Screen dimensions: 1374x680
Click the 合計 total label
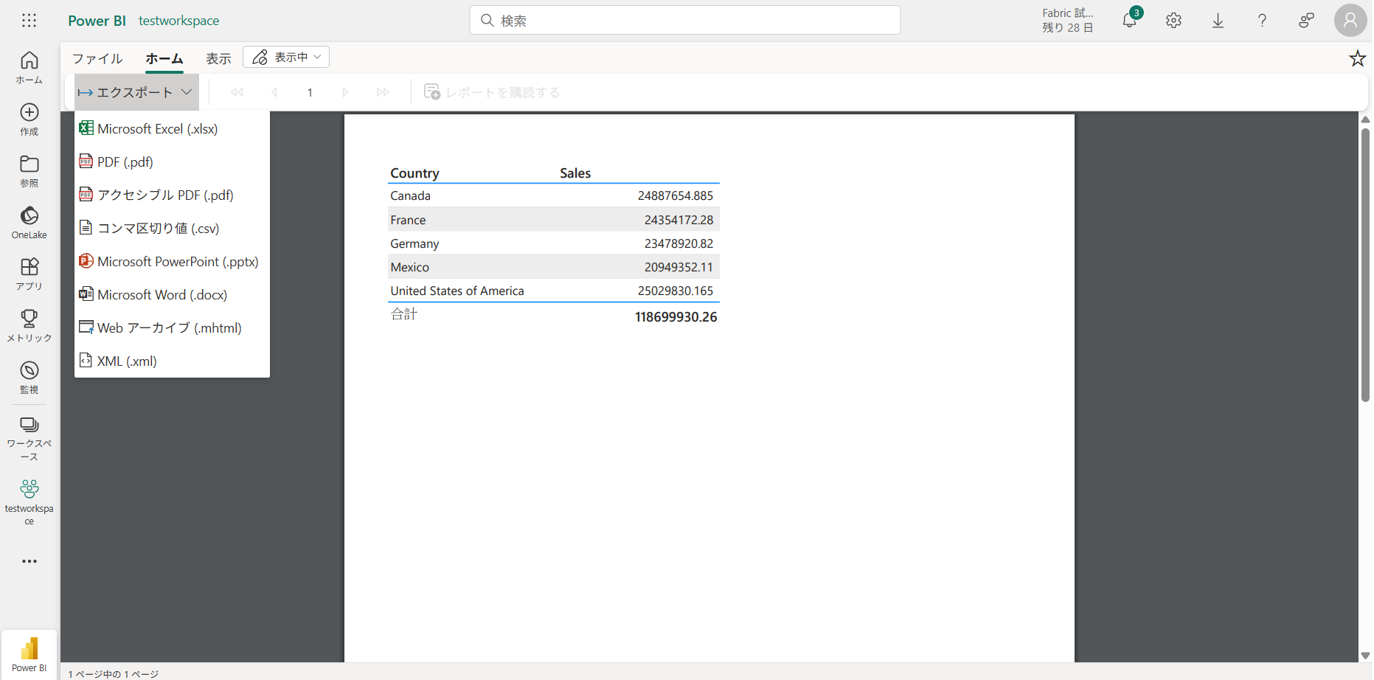[x=404, y=314]
